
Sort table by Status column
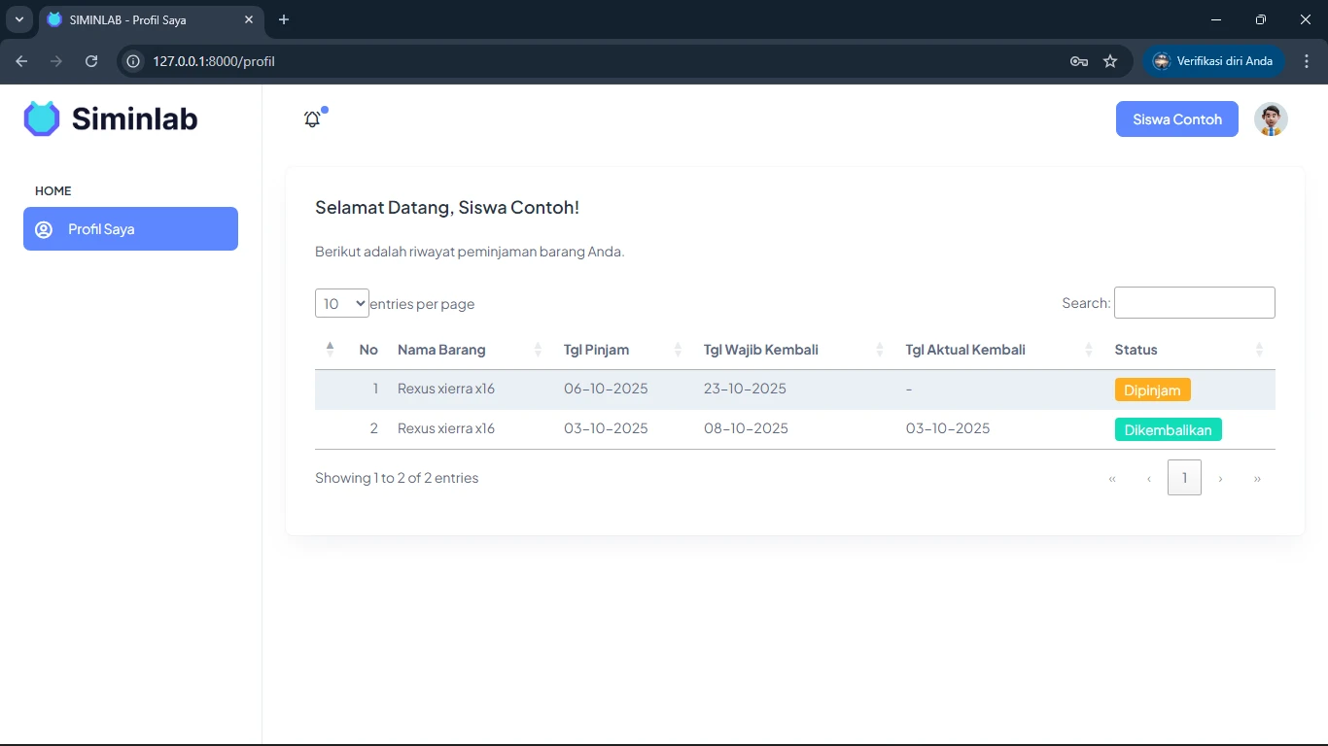[1136, 350]
